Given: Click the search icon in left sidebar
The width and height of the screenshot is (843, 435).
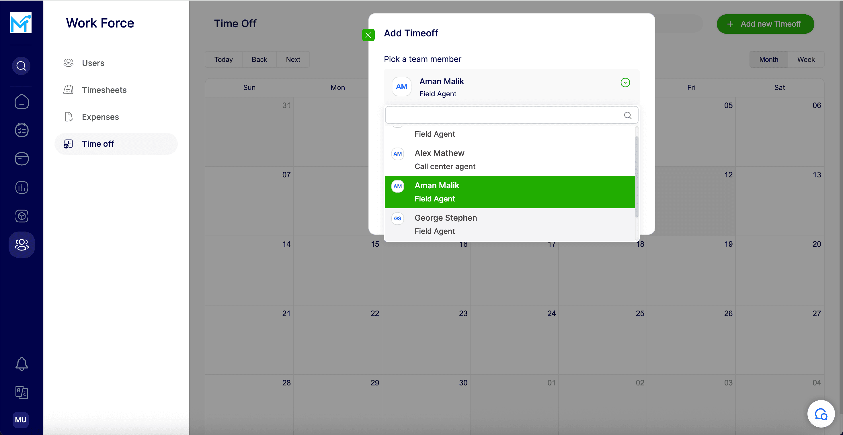Looking at the screenshot, I should [21, 66].
